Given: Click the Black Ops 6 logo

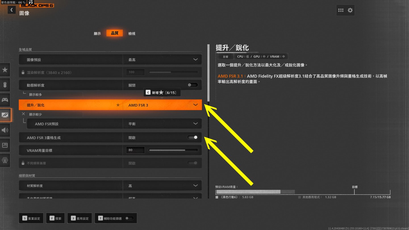Looking at the screenshot, I should coord(37,5).
